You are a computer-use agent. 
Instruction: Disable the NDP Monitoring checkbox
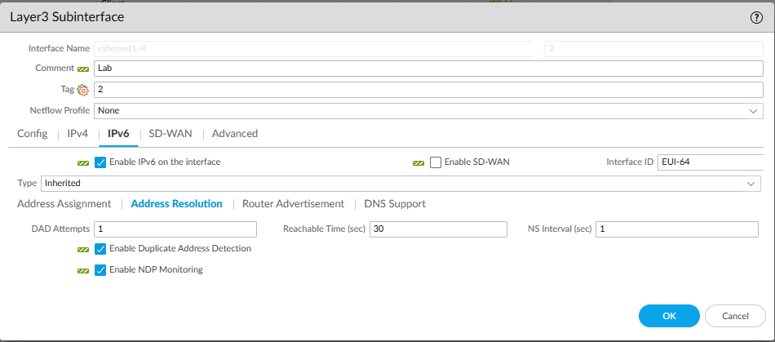coord(100,270)
